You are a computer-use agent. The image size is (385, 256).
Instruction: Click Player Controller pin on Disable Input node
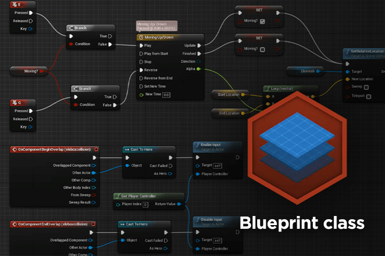tap(198, 249)
